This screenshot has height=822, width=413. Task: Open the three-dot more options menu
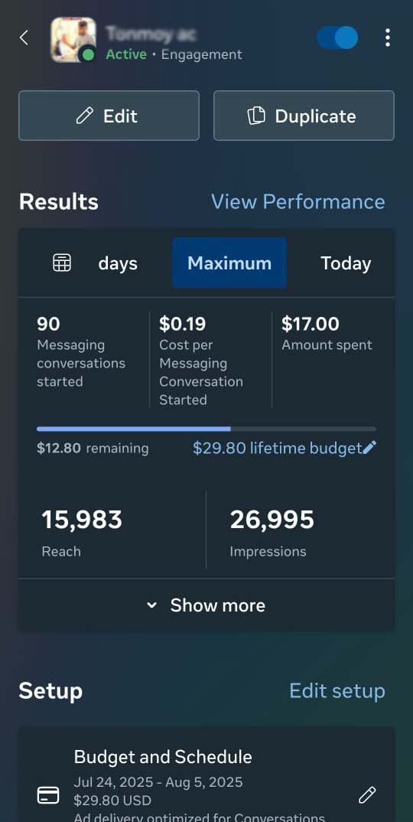pyautogui.click(x=387, y=38)
